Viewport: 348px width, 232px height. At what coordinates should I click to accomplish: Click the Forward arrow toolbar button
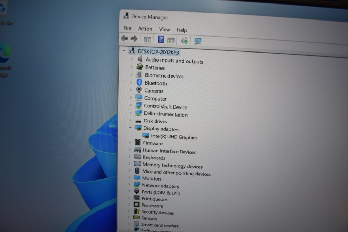[x=134, y=39]
